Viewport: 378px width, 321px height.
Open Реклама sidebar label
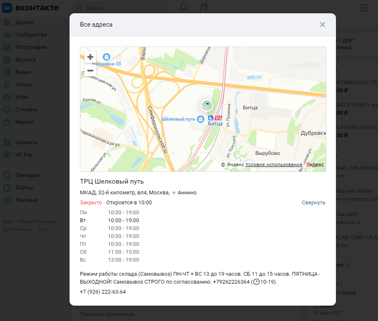pyautogui.click(x=27, y=200)
